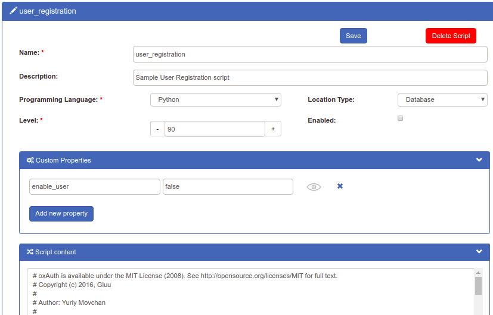Click the red Delete Script button

click(x=451, y=36)
